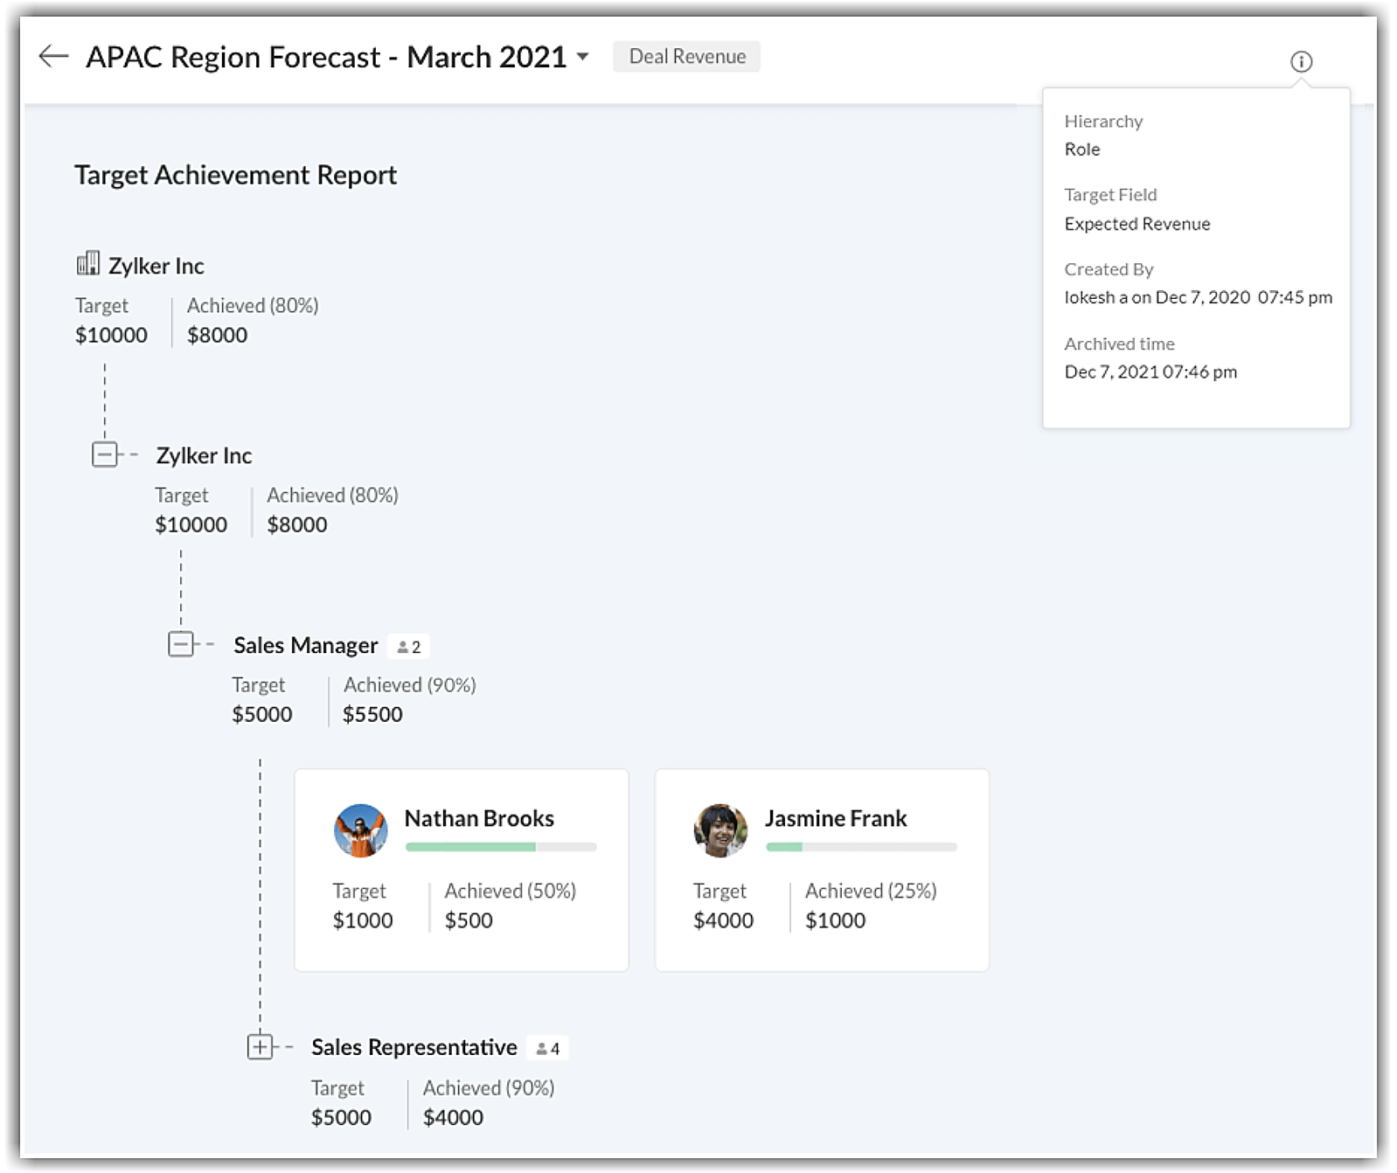
Task: Collapse the Sales Manager node
Action: coord(180,644)
